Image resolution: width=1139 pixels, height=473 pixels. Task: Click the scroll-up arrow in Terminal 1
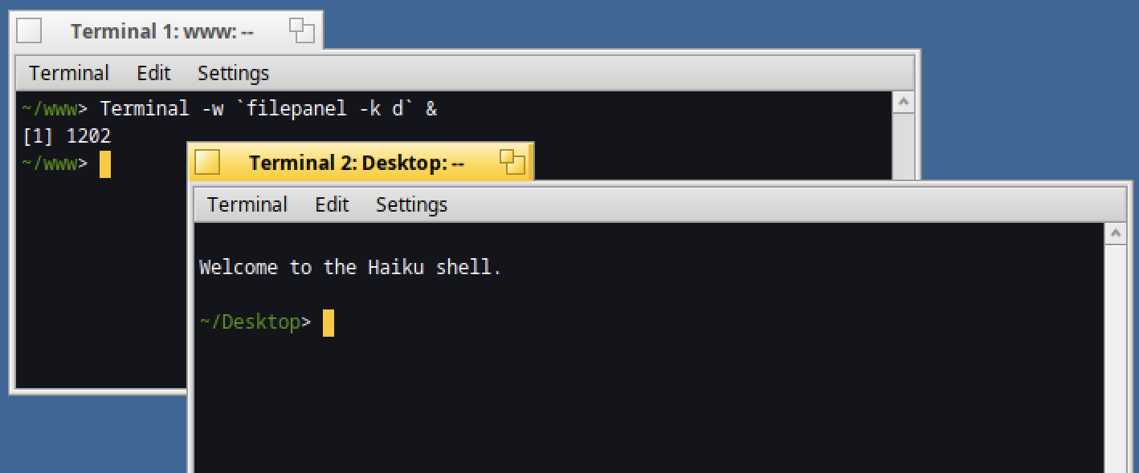904,103
